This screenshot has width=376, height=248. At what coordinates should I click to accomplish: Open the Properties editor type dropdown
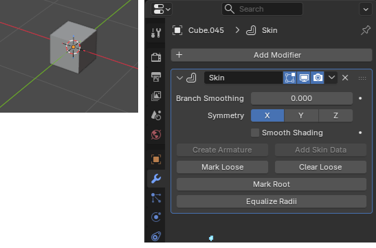tap(161, 9)
